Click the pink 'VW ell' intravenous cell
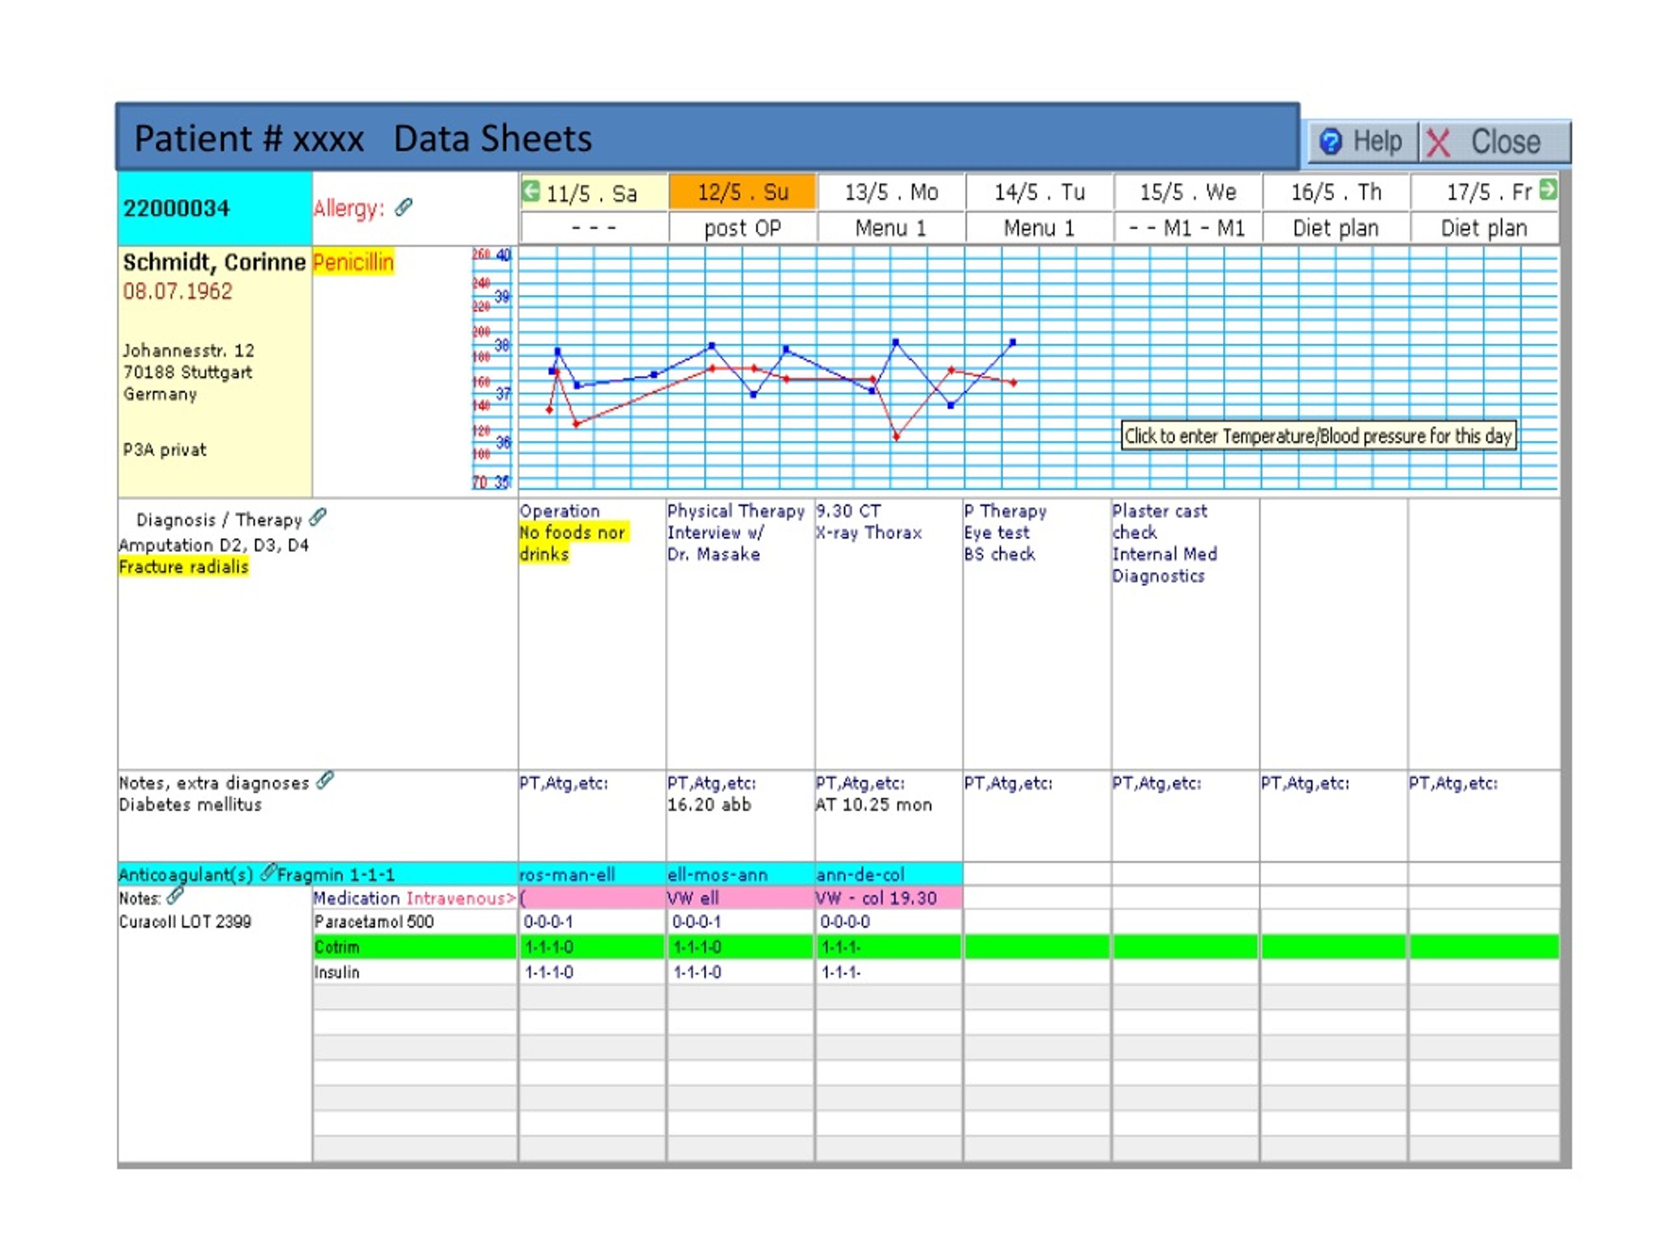Screen dimensions: 1661x1245 pos(740,897)
